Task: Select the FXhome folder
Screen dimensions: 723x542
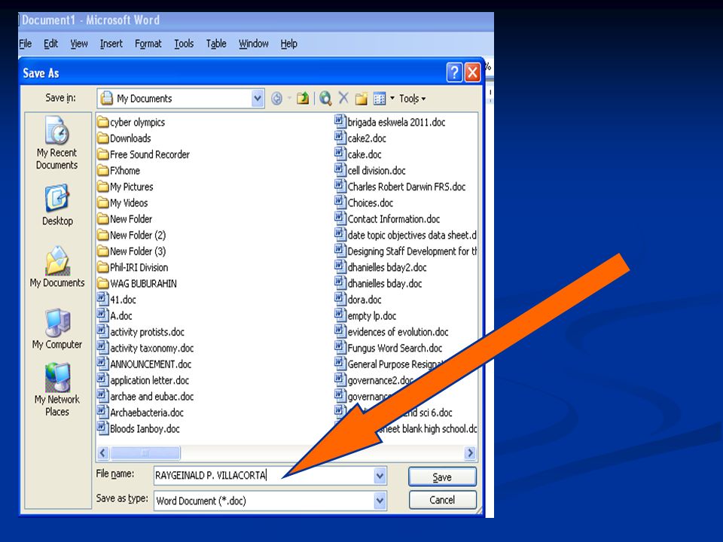Action: [x=118, y=171]
